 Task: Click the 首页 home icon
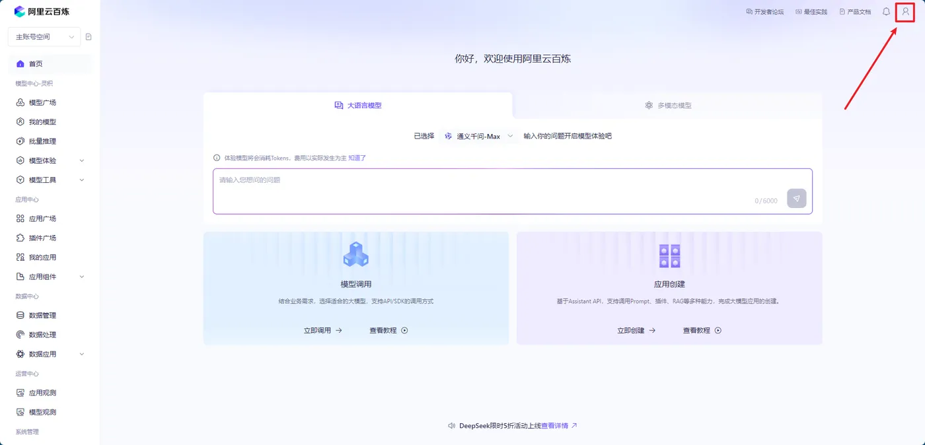pyautogui.click(x=20, y=64)
